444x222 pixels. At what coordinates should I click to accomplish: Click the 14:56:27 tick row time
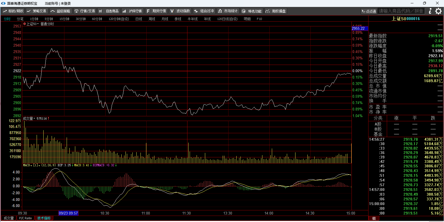click(377, 139)
